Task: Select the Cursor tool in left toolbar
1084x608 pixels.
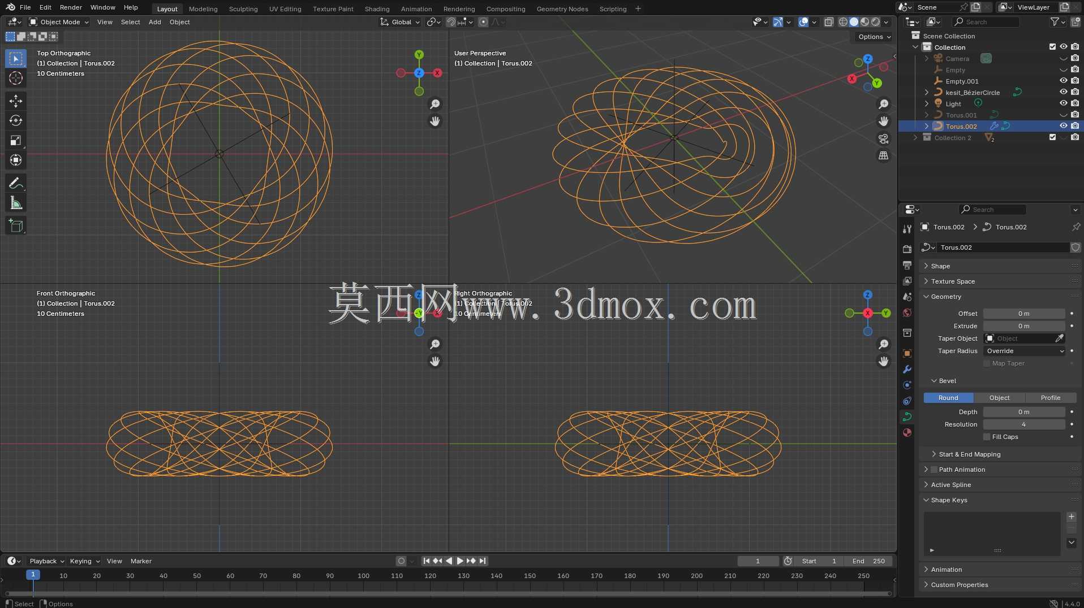Action: click(16, 79)
